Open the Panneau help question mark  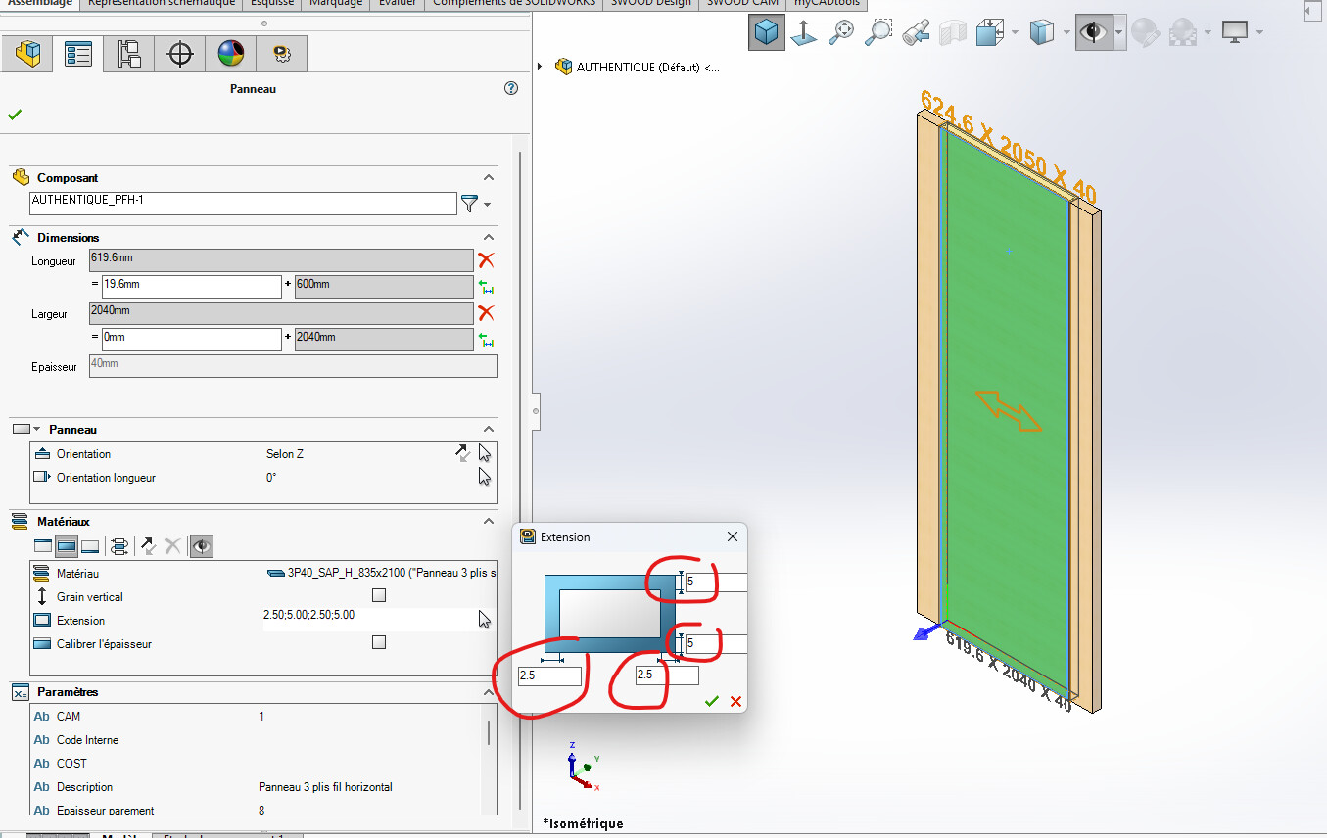click(x=510, y=88)
